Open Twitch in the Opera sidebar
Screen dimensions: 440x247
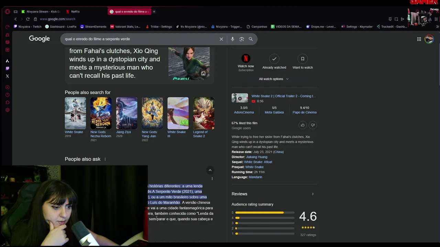[8, 69]
